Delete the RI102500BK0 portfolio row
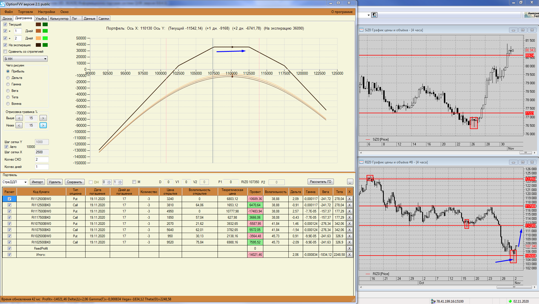 (x=349, y=242)
